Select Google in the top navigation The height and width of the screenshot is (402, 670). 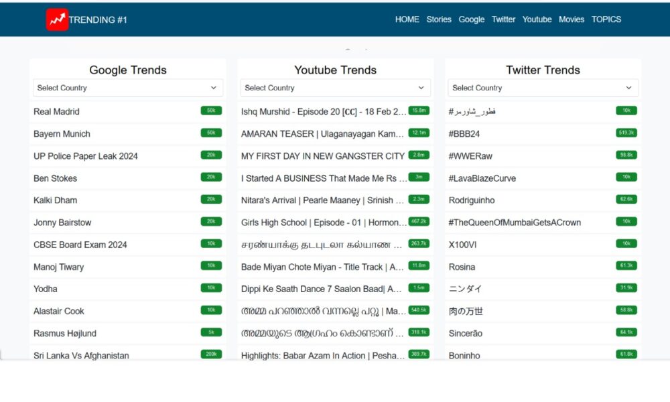pos(471,19)
